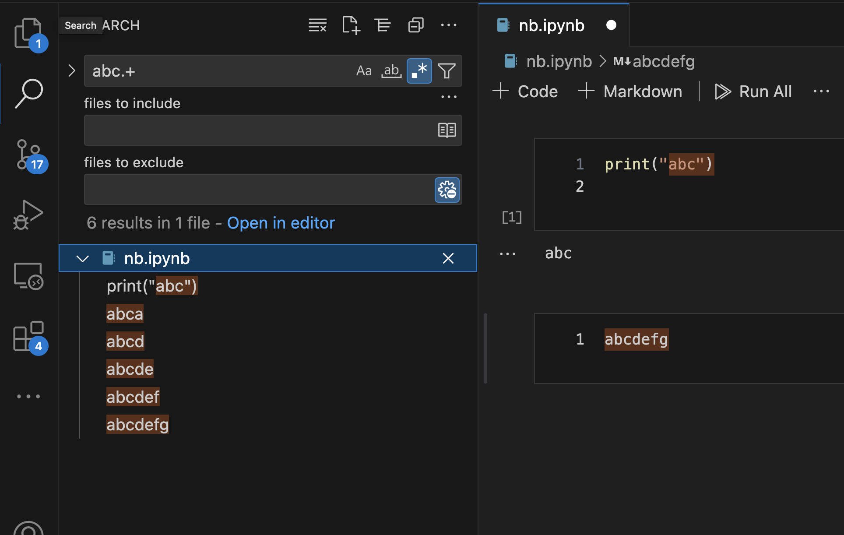Open the results in editor
844x535 pixels.
281,223
